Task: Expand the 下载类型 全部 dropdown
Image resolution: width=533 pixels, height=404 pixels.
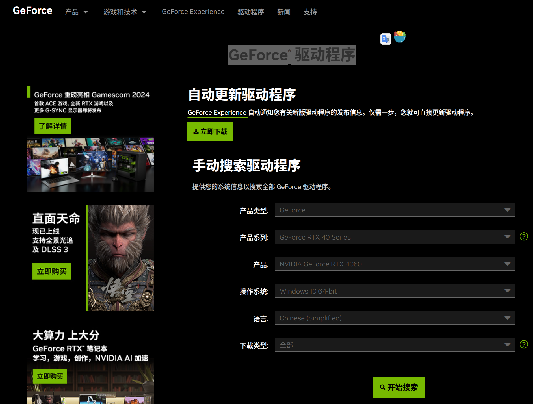Action: pyautogui.click(x=395, y=345)
